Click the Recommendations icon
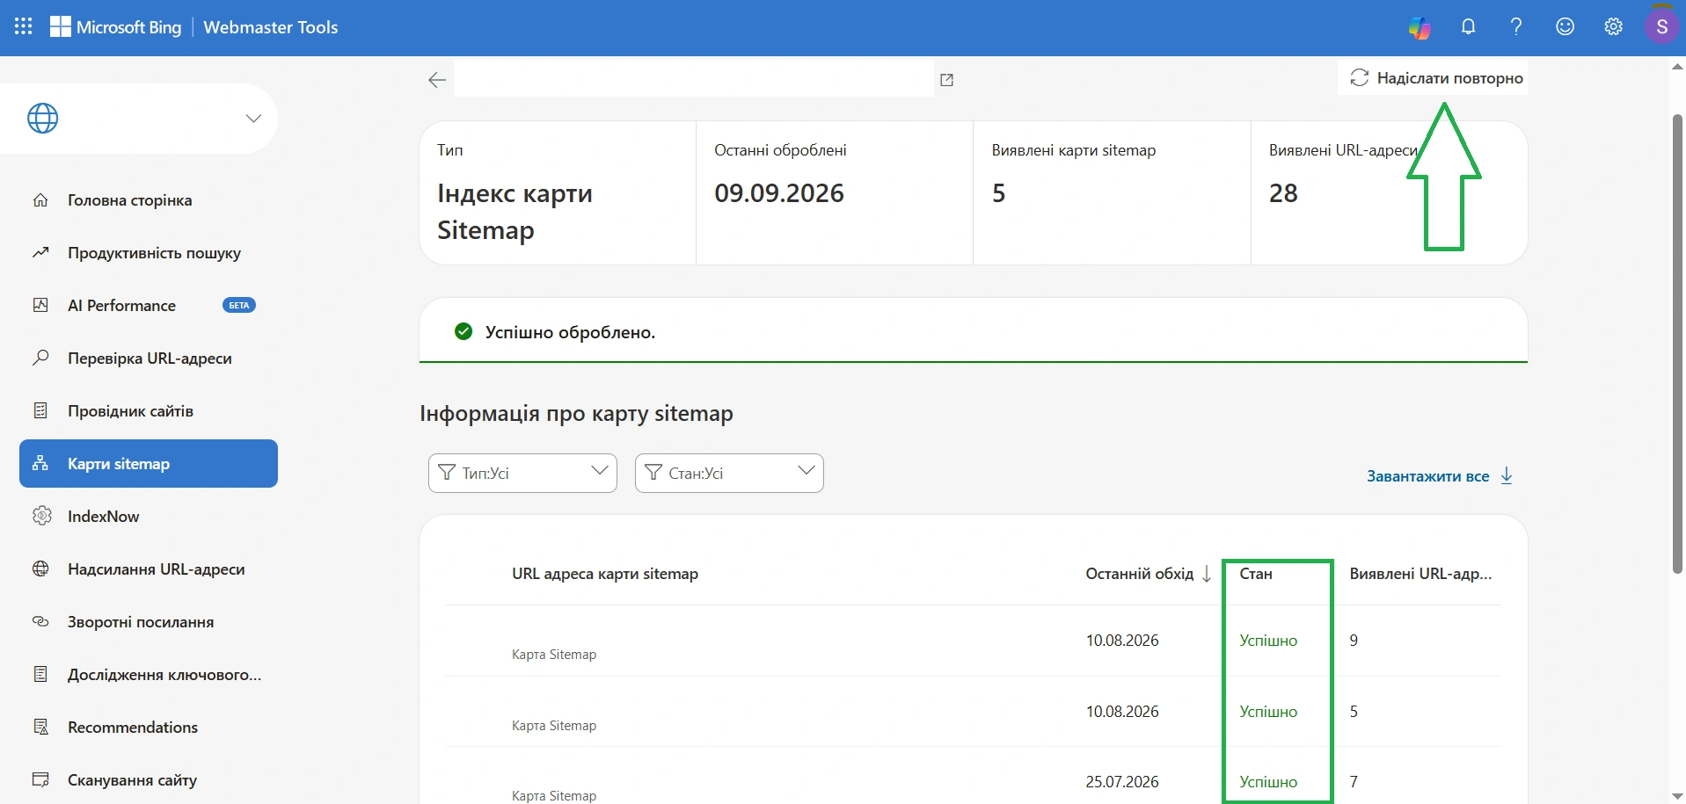Image resolution: width=1686 pixels, height=804 pixels. (40, 727)
